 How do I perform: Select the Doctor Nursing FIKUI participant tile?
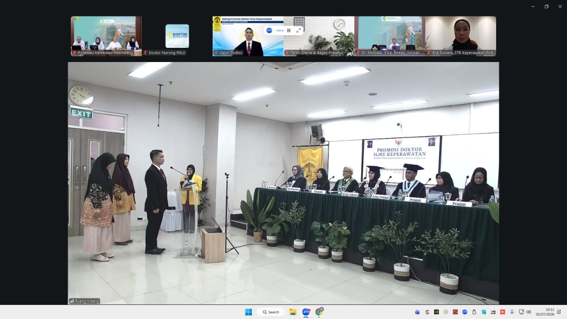tap(177, 36)
